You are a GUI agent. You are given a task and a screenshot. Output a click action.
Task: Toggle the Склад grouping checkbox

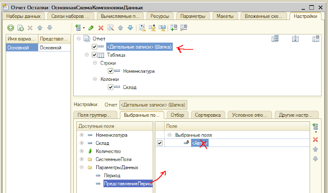click(111, 88)
